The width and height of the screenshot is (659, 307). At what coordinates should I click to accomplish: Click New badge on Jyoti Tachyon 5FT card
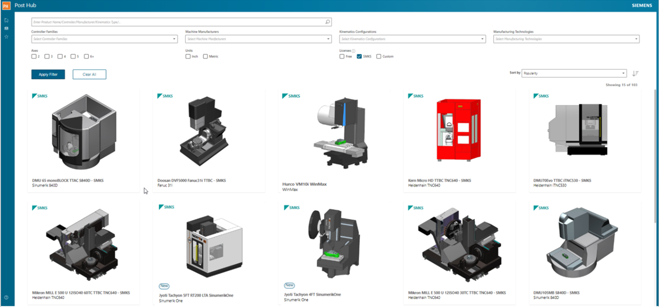[164, 286]
